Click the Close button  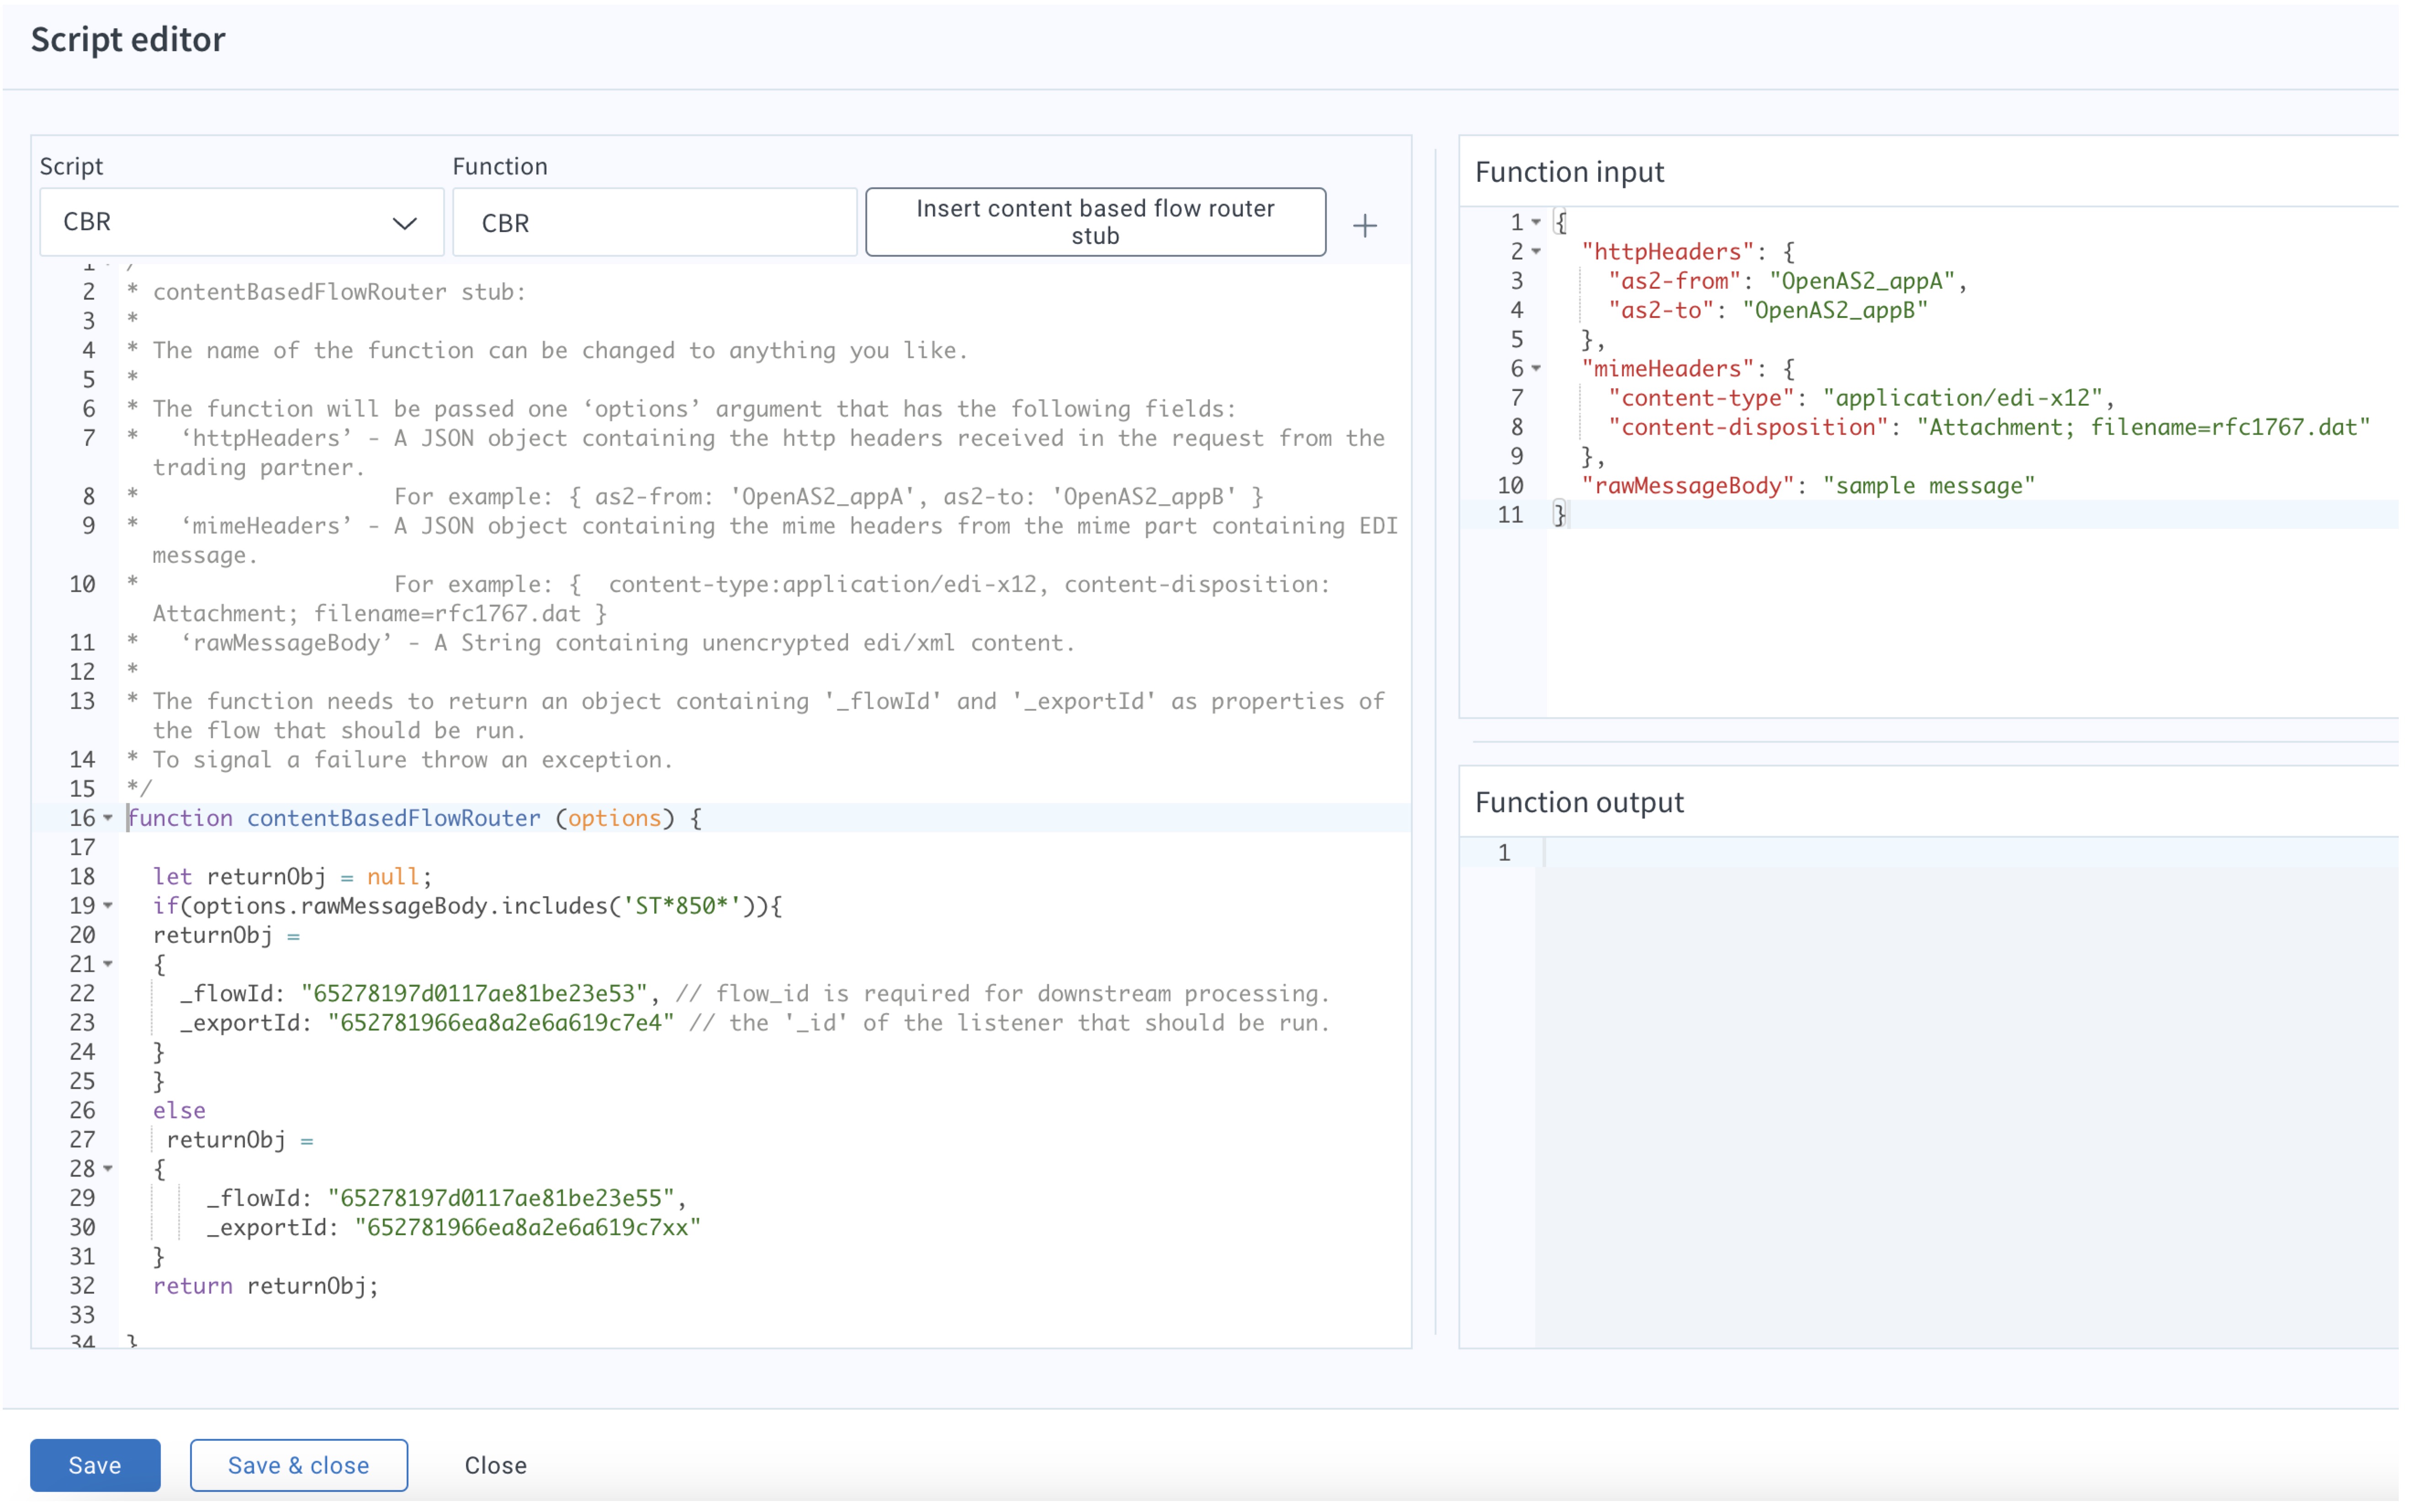tap(495, 1464)
